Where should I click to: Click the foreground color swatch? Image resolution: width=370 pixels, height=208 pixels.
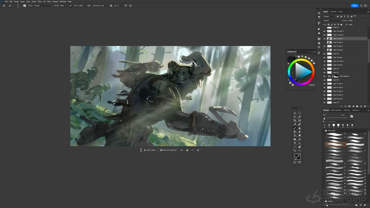(x=296, y=155)
